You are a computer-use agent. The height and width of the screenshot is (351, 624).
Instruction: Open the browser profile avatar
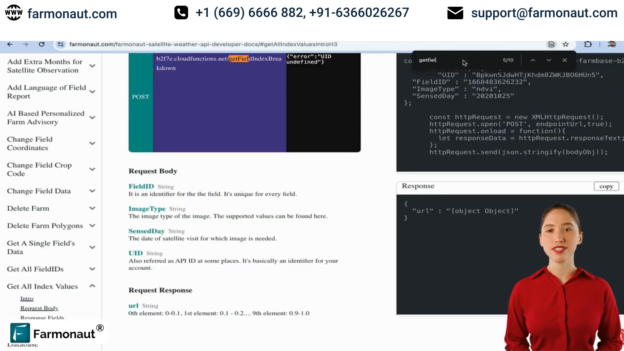pyautogui.click(x=612, y=44)
